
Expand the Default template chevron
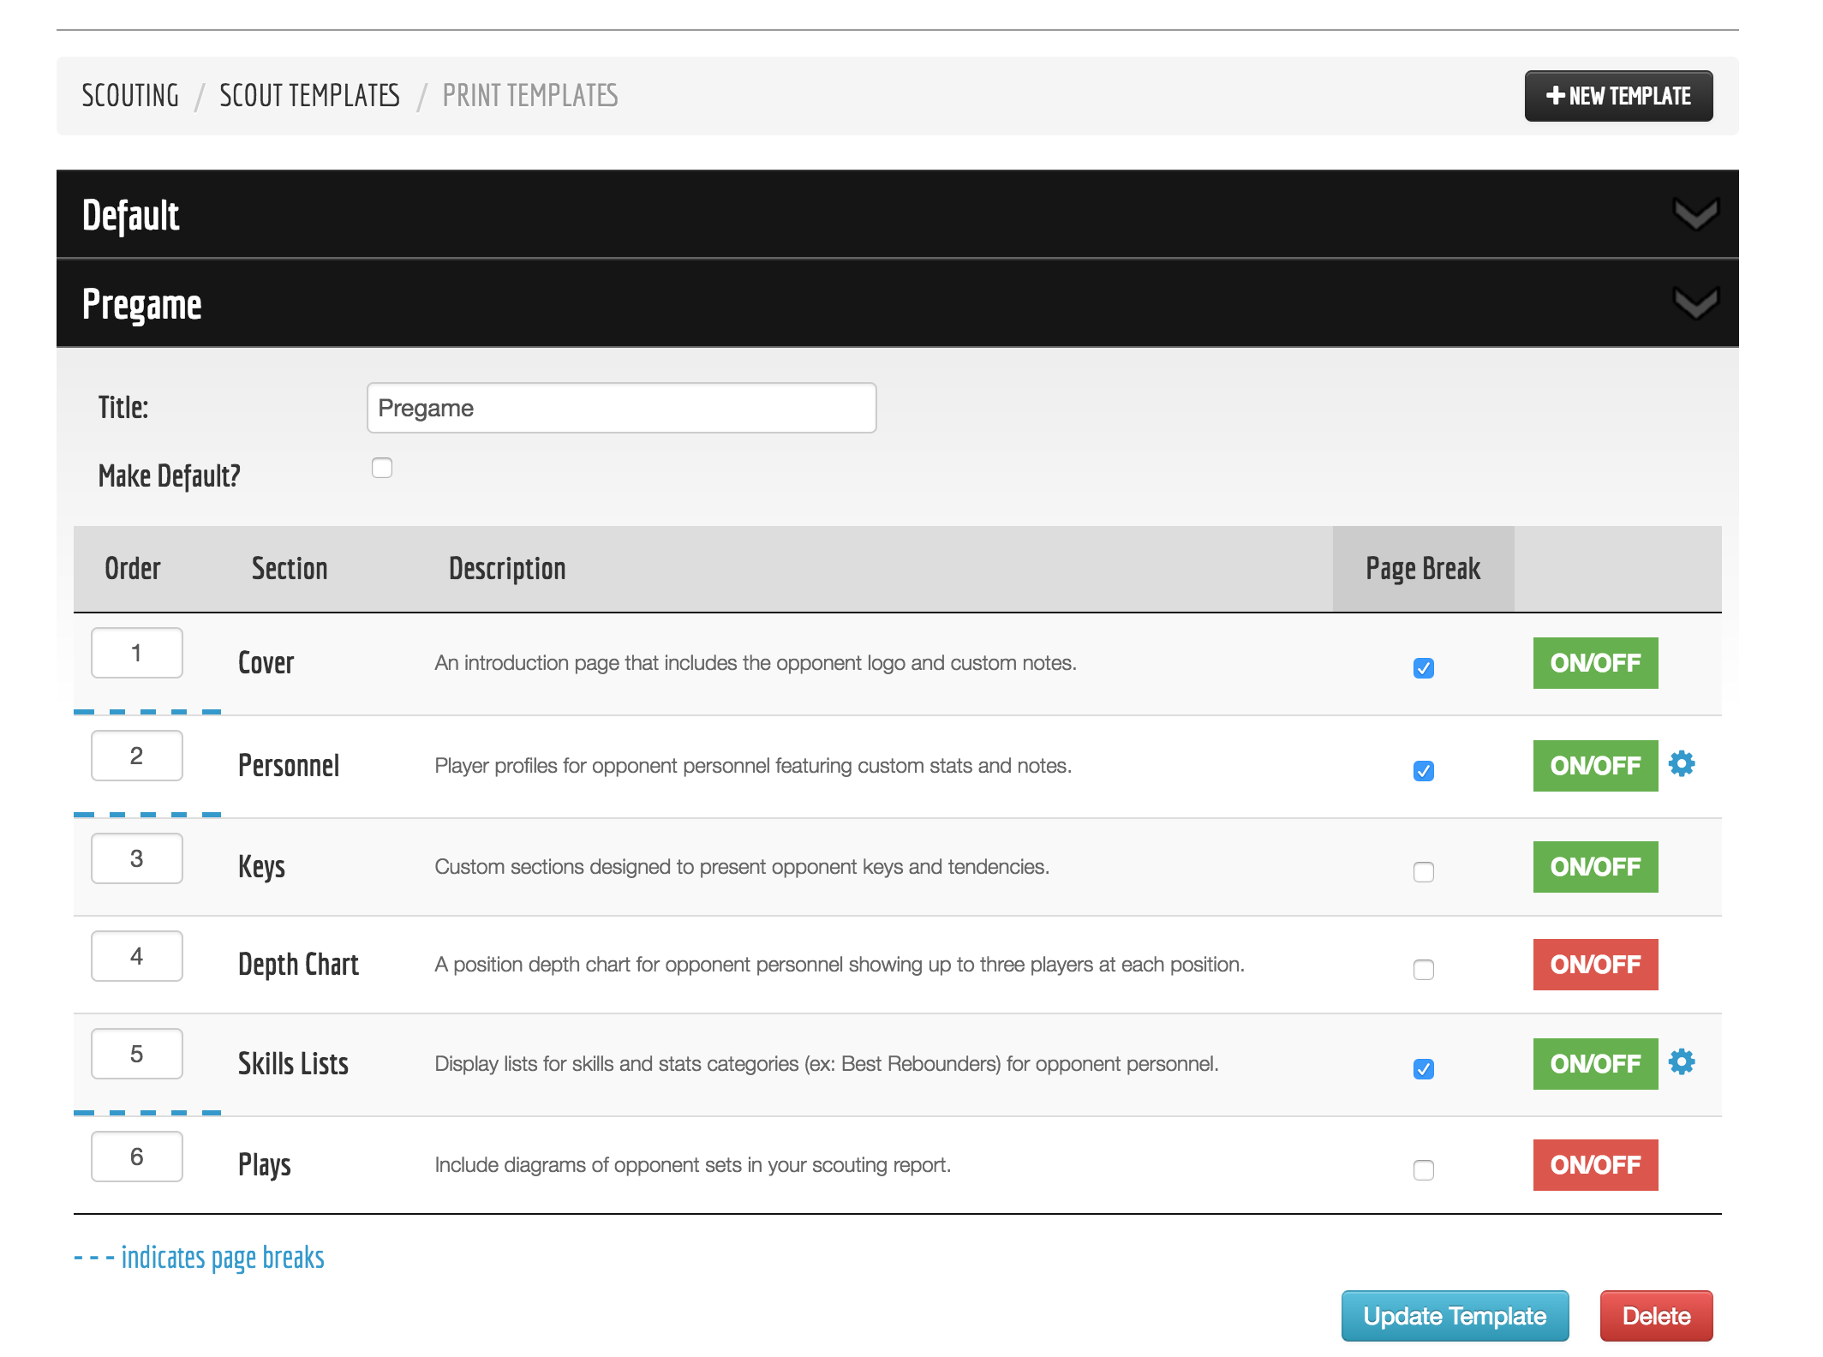click(x=1695, y=215)
